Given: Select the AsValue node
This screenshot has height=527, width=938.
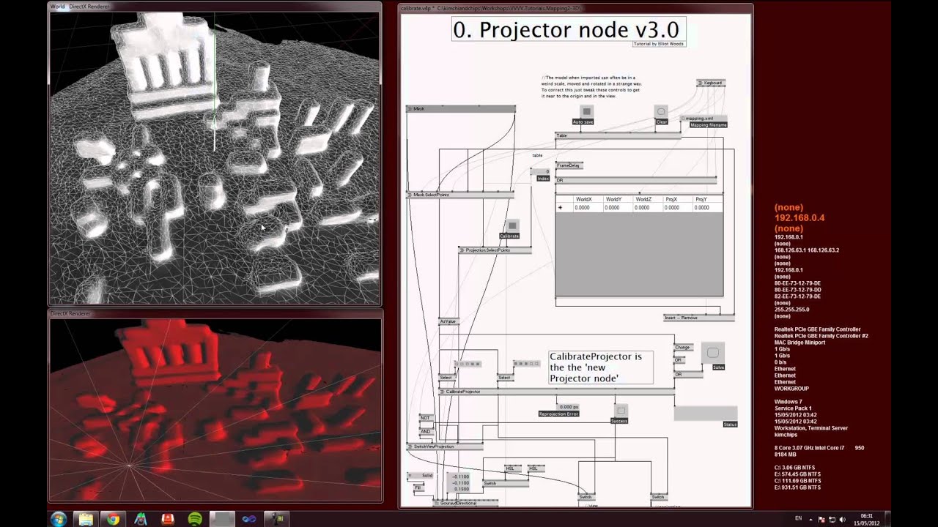Looking at the screenshot, I should [x=448, y=321].
